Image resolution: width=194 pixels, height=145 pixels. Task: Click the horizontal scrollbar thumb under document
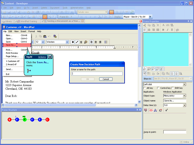pyautogui.click(x=50, y=105)
